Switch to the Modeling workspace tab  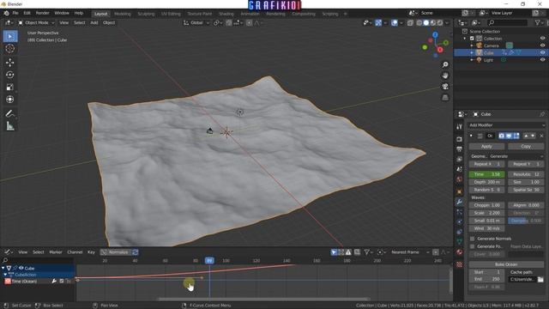[122, 14]
